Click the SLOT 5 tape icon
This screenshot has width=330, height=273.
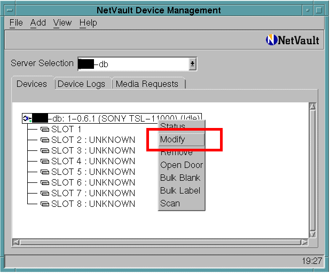tap(45, 172)
